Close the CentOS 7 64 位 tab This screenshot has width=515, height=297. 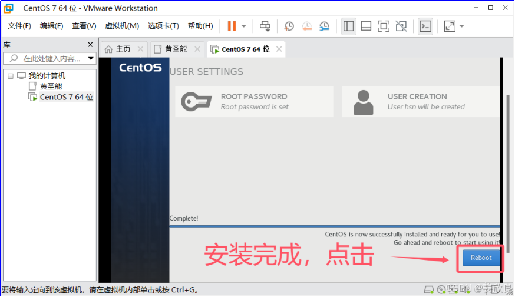point(279,49)
